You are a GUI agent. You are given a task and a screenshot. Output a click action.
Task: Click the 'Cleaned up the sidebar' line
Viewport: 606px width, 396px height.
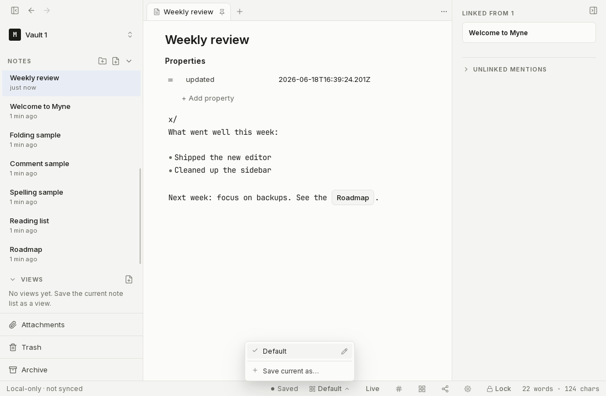[223, 170]
